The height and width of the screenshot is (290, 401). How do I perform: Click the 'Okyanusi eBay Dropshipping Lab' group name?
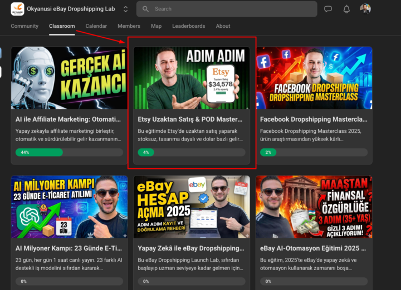71,9
